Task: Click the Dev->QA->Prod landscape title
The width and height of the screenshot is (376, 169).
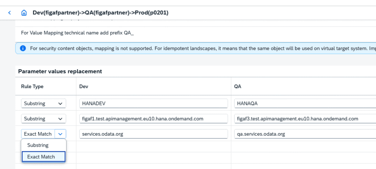Action: coord(101,13)
